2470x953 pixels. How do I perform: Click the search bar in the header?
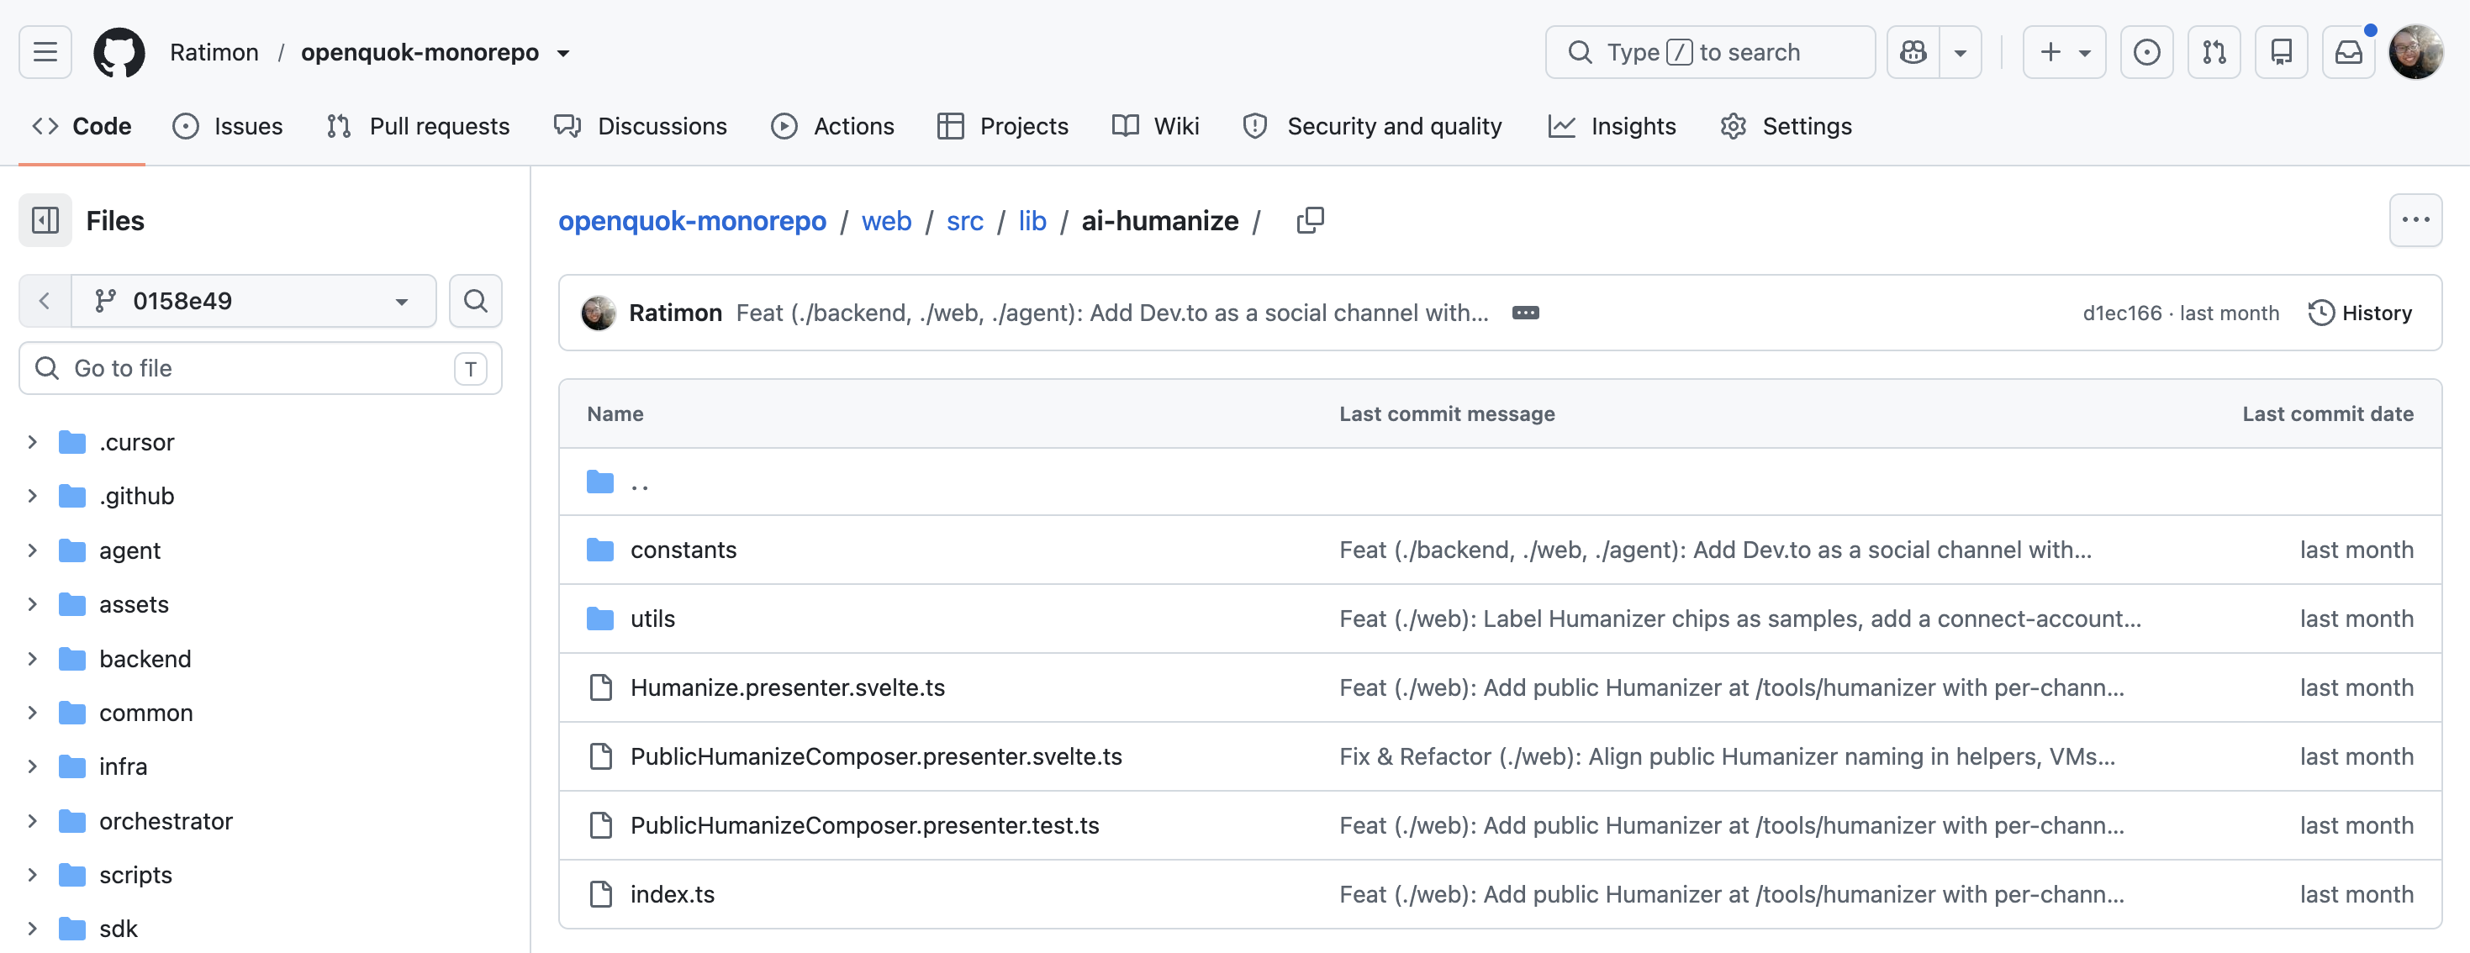1710,52
